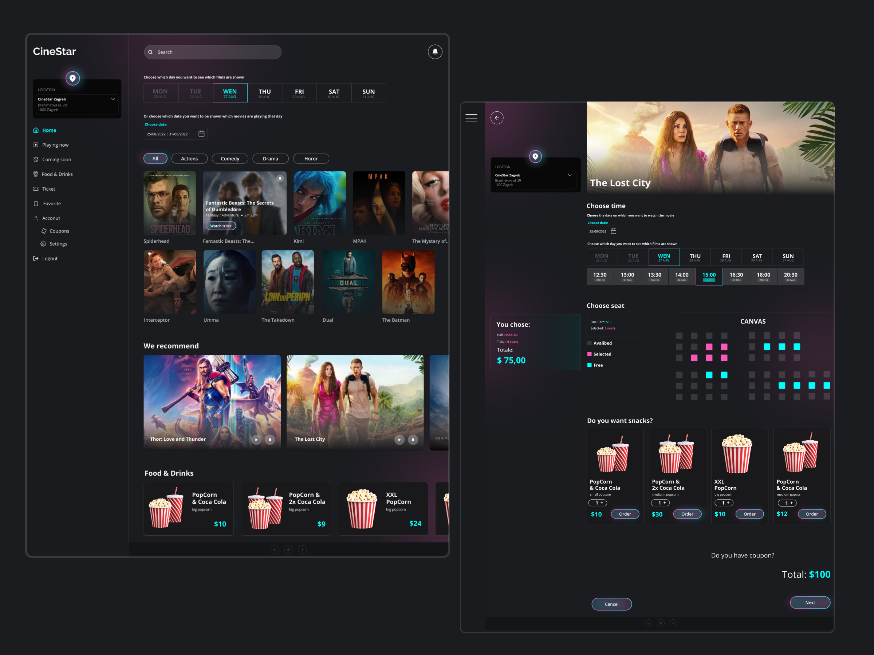The width and height of the screenshot is (874, 655).
Task: Click the bookmark icon on The Lost City card
Action: pos(413,440)
